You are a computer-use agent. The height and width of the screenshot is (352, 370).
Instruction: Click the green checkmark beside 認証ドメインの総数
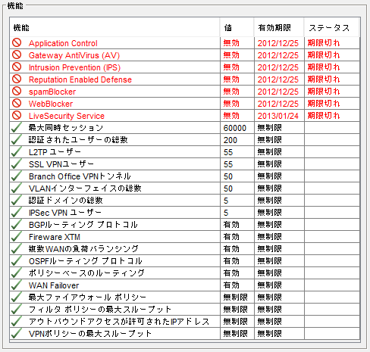pyautogui.click(x=17, y=200)
